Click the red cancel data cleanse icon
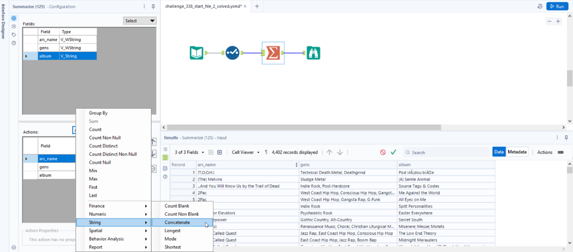 pos(383,152)
